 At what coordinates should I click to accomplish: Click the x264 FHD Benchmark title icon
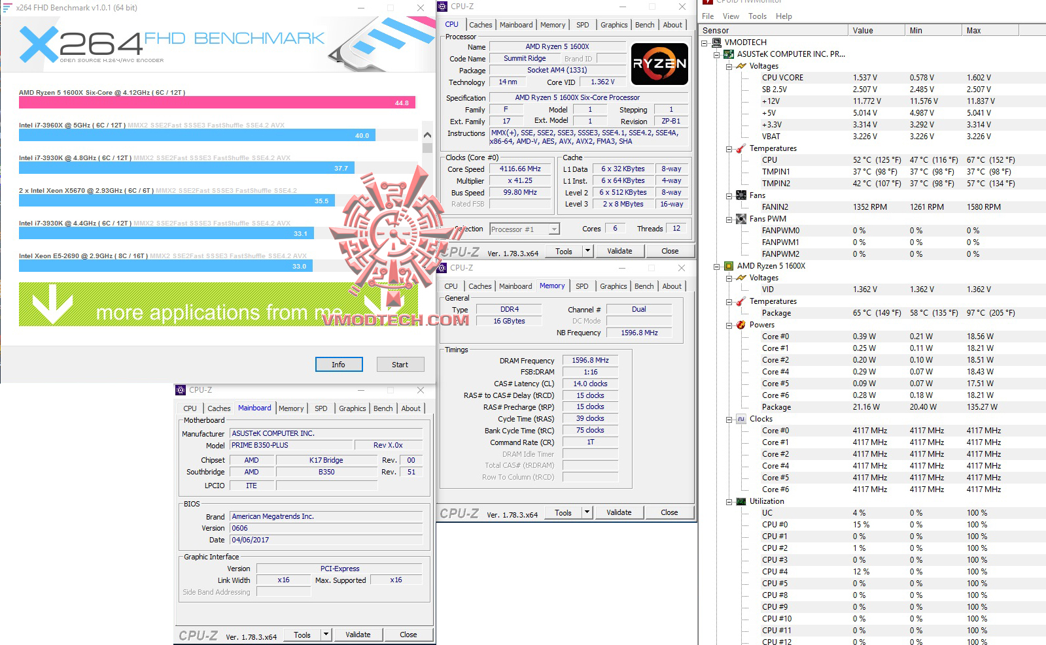[7, 8]
